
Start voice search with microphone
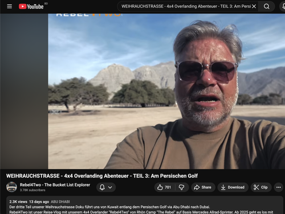tap(283, 6)
